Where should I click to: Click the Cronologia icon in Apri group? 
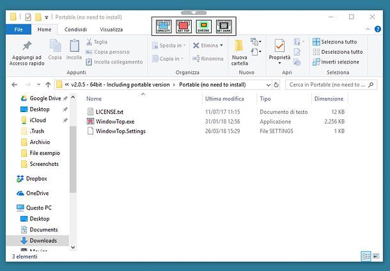[297, 62]
